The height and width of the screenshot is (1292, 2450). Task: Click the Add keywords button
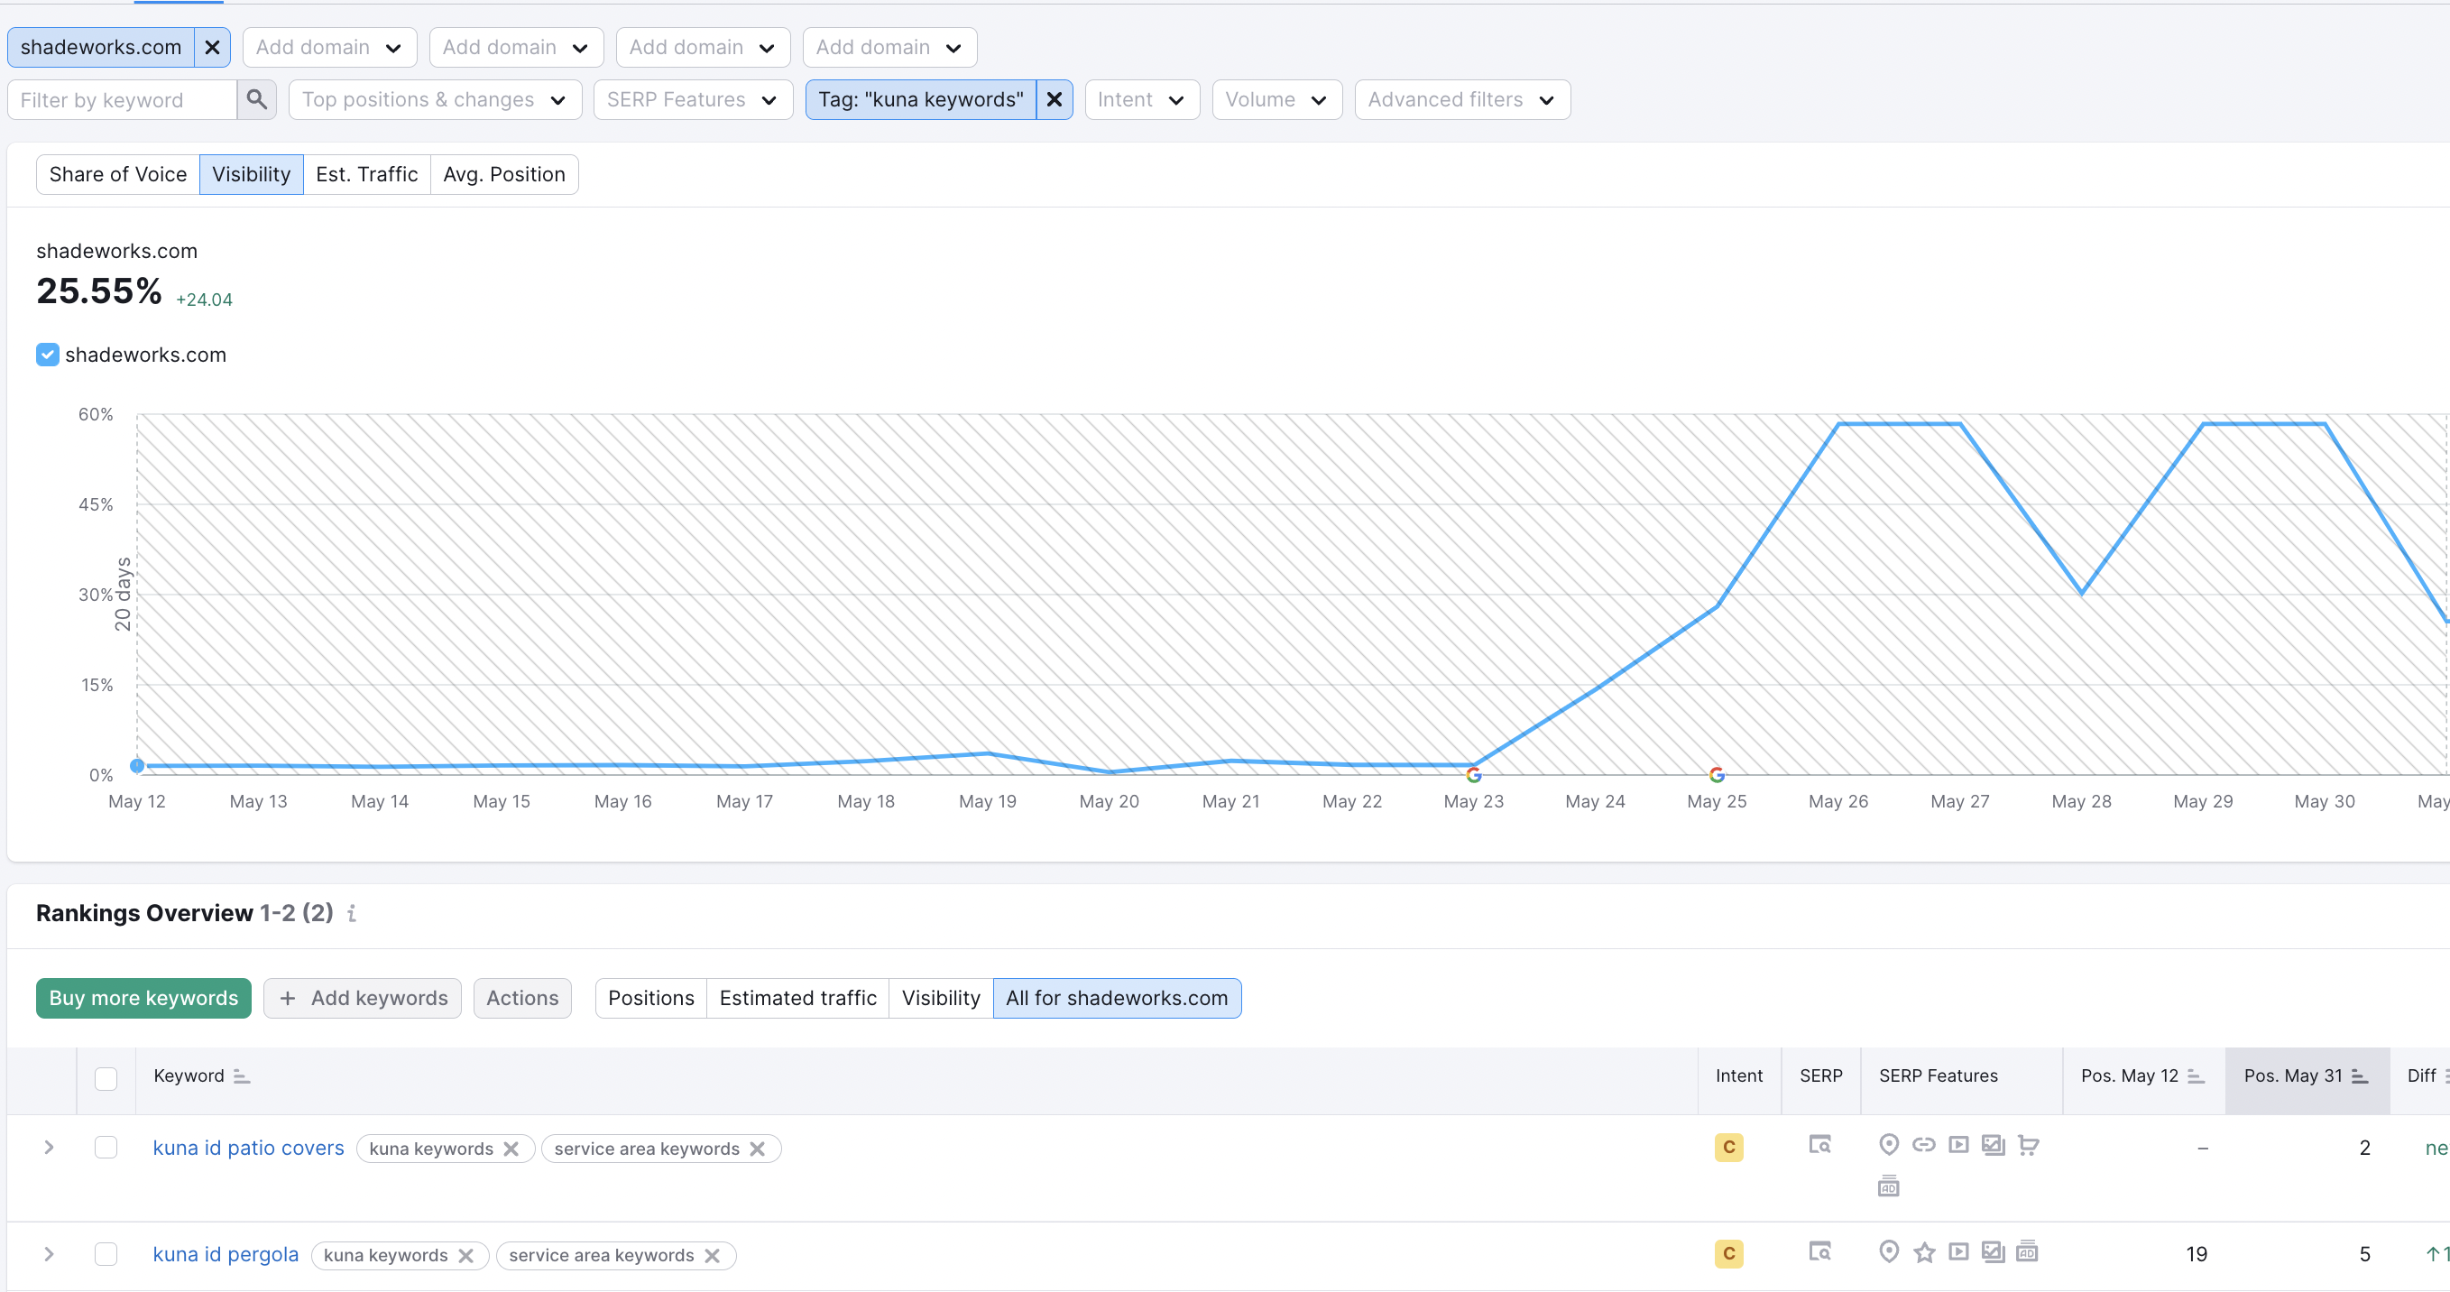363,998
